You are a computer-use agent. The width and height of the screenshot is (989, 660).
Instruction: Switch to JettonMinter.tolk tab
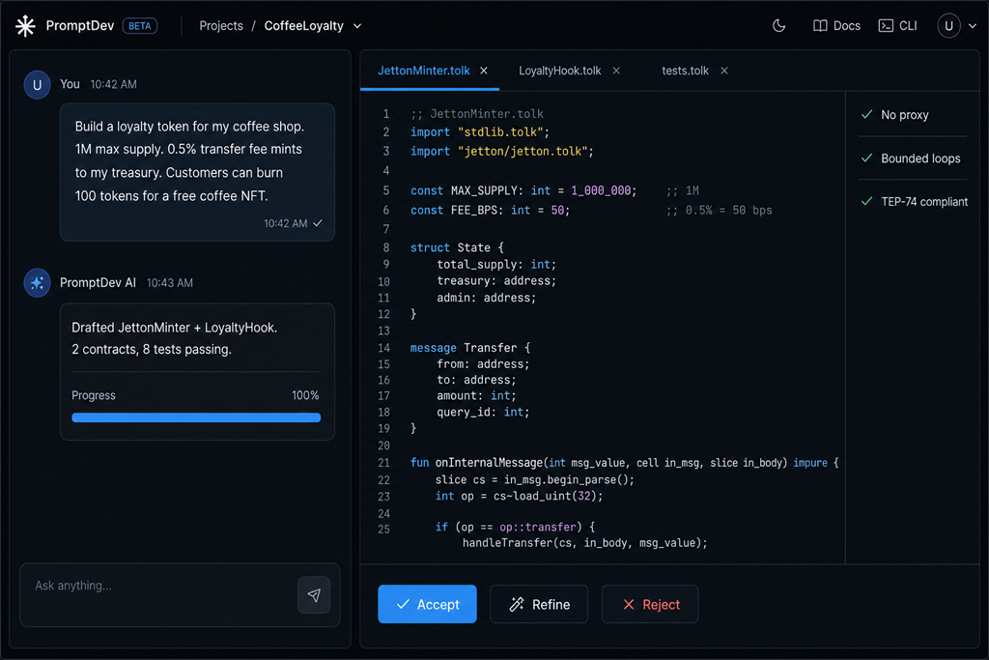pyautogui.click(x=423, y=71)
